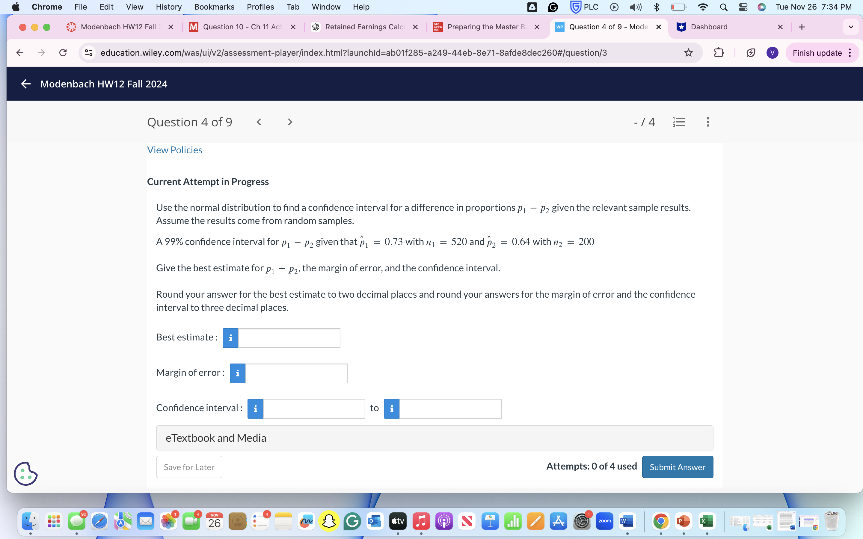The image size is (863, 539).
Task: Click inside the Best estimate input field
Action: (289, 338)
